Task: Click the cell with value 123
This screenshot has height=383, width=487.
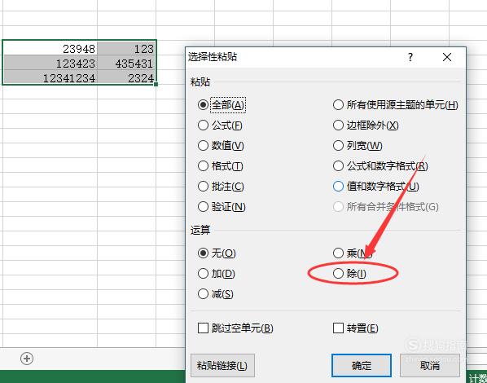Action: point(126,48)
